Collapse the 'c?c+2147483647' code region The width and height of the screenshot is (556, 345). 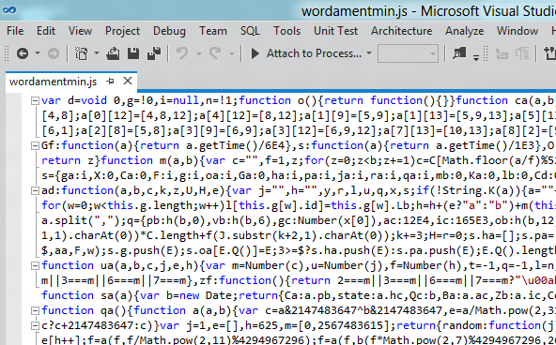(x=35, y=325)
